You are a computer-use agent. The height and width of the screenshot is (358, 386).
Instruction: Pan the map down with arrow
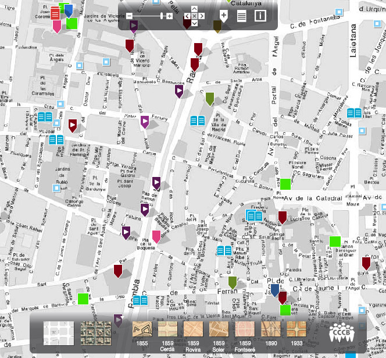pos(195,23)
